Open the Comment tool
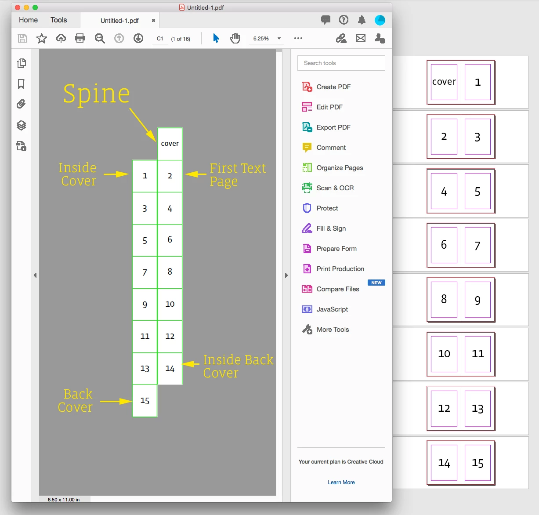 coord(324,147)
